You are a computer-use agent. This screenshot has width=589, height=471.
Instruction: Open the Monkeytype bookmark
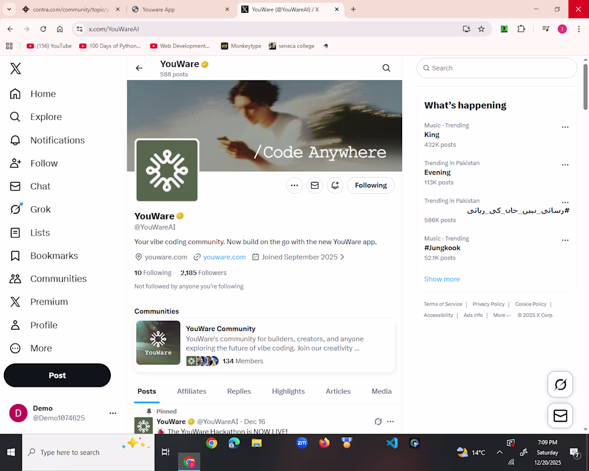pos(241,46)
